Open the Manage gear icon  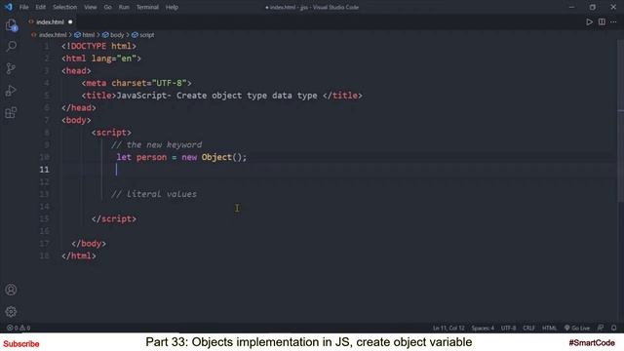point(11,312)
